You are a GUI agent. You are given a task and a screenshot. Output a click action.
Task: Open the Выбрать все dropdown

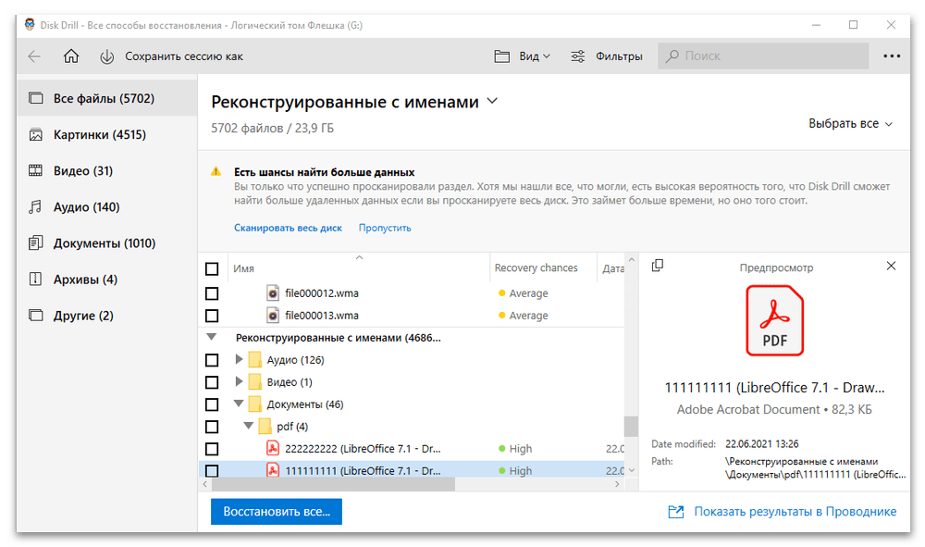click(x=850, y=123)
